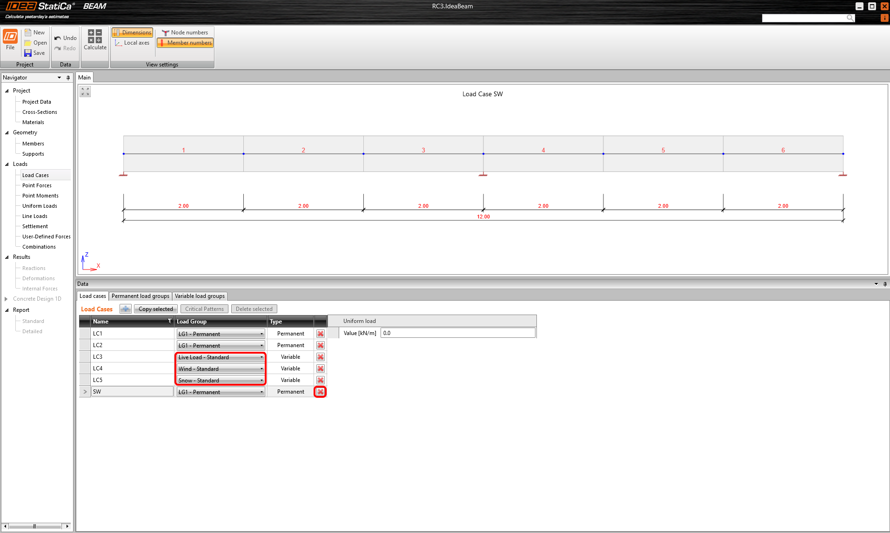The width and height of the screenshot is (890, 533).
Task: Click Copy selected button
Action: pos(155,309)
